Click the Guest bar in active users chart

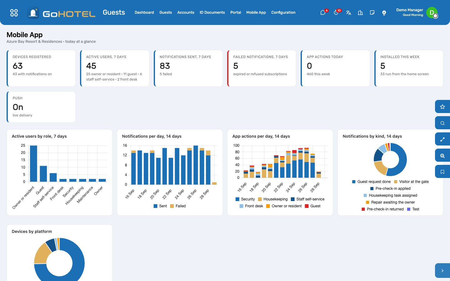point(43,174)
